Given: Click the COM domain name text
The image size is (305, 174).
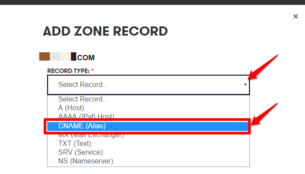Looking at the screenshot, I should coord(86,58).
